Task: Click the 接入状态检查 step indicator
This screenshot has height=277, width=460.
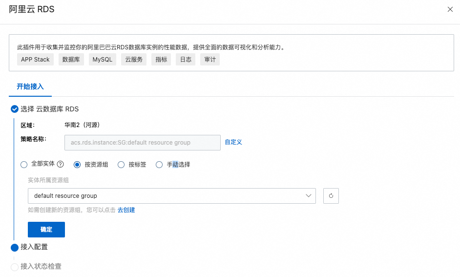Action: click(x=14, y=267)
